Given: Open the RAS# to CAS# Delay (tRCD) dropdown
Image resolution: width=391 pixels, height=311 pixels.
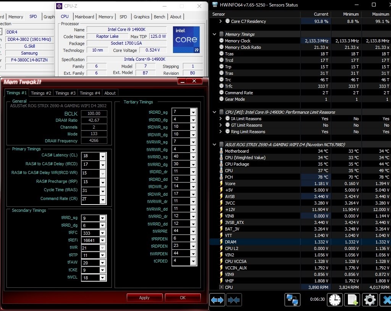Looking at the screenshot, I should pos(103,165).
